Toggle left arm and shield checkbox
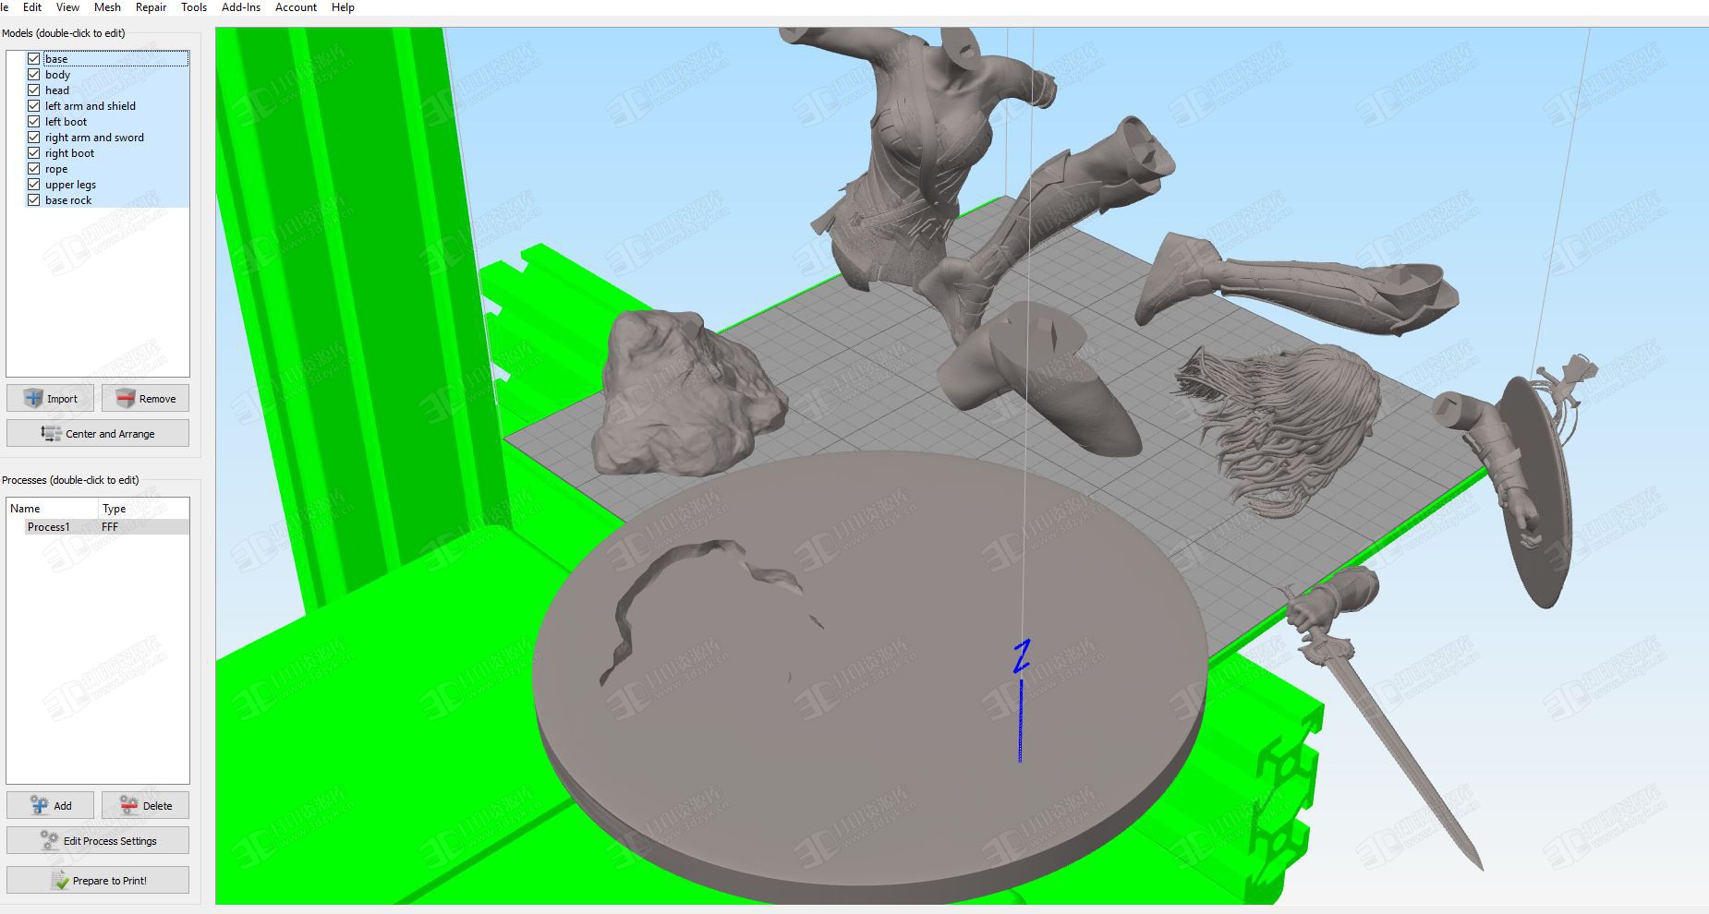This screenshot has height=914, width=1709. 34,105
